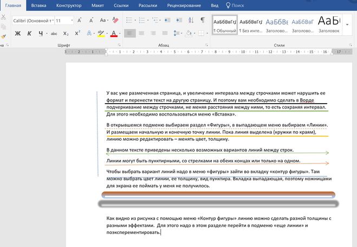357x247 pixels.
Task: Create a bulleted list
Action: tap(129, 20)
